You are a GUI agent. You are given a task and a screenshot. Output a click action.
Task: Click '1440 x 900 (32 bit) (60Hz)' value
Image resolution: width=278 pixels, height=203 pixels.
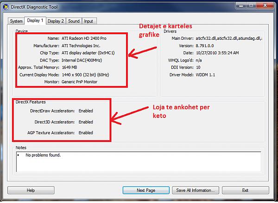coord(85,75)
